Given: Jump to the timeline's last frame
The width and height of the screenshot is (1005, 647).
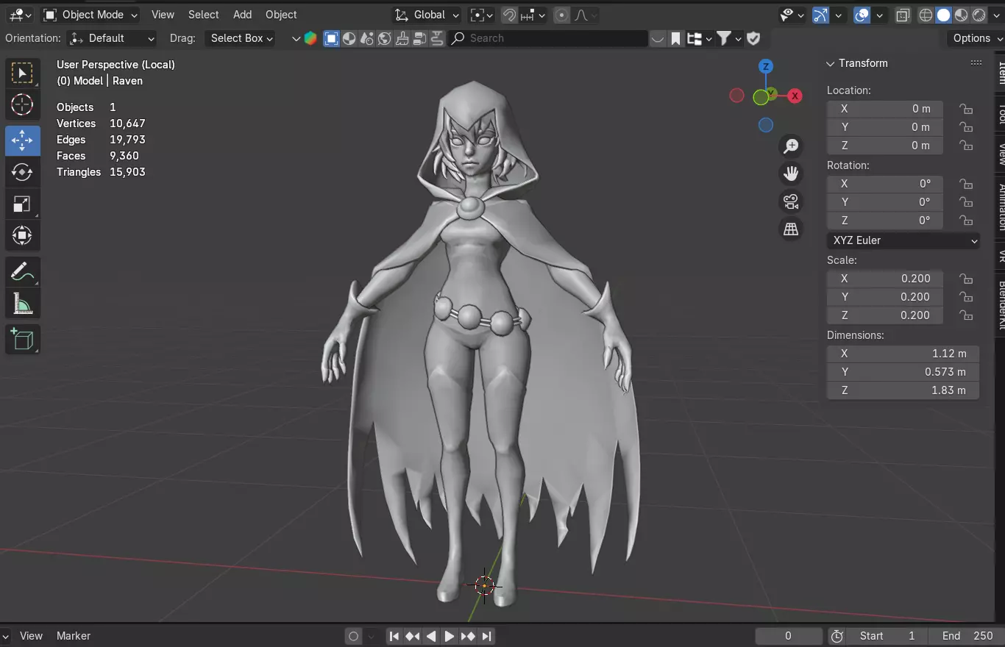Looking at the screenshot, I should click(486, 636).
